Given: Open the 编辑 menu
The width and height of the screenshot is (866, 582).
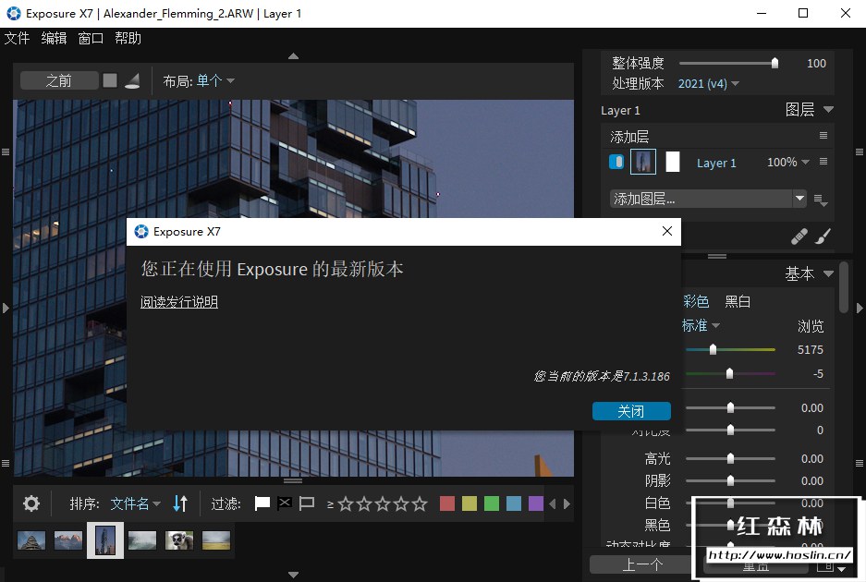Looking at the screenshot, I should tap(54, 38).
